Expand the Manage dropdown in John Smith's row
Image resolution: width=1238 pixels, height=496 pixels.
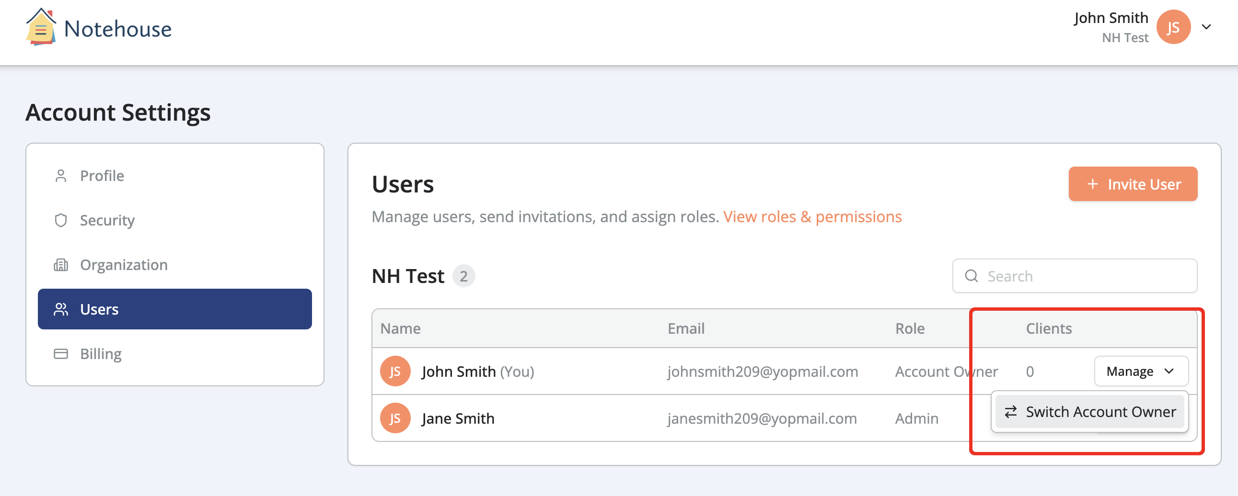[x=1141, y=371]
